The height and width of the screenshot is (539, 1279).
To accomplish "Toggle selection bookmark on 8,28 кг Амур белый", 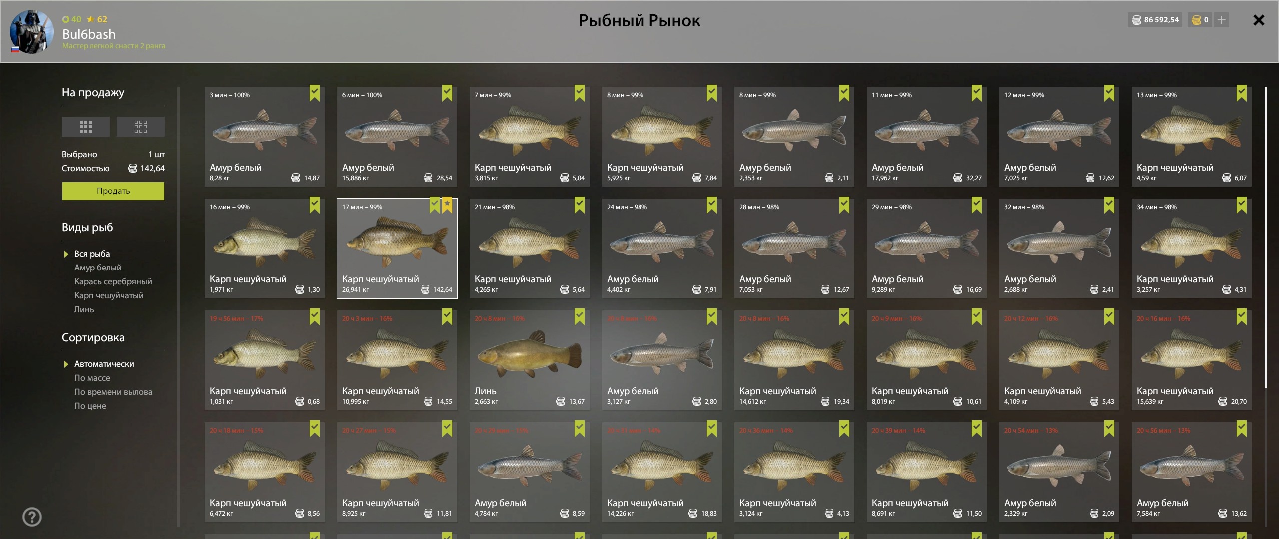I will pos(315,93).
